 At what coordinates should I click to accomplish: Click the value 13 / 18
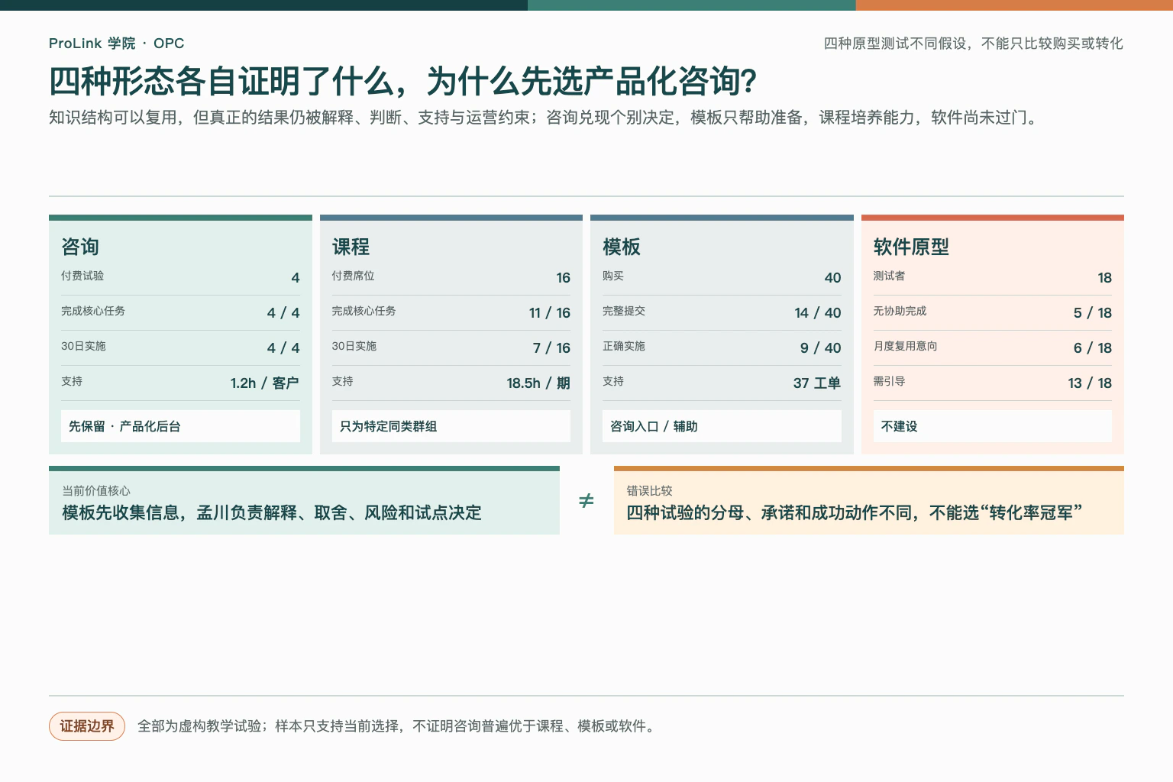point(1090,383)
